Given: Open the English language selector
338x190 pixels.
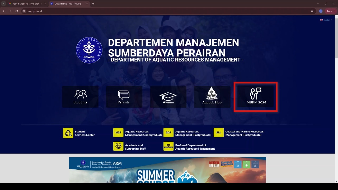Looking at the screenshot, I should coord(326,20).
